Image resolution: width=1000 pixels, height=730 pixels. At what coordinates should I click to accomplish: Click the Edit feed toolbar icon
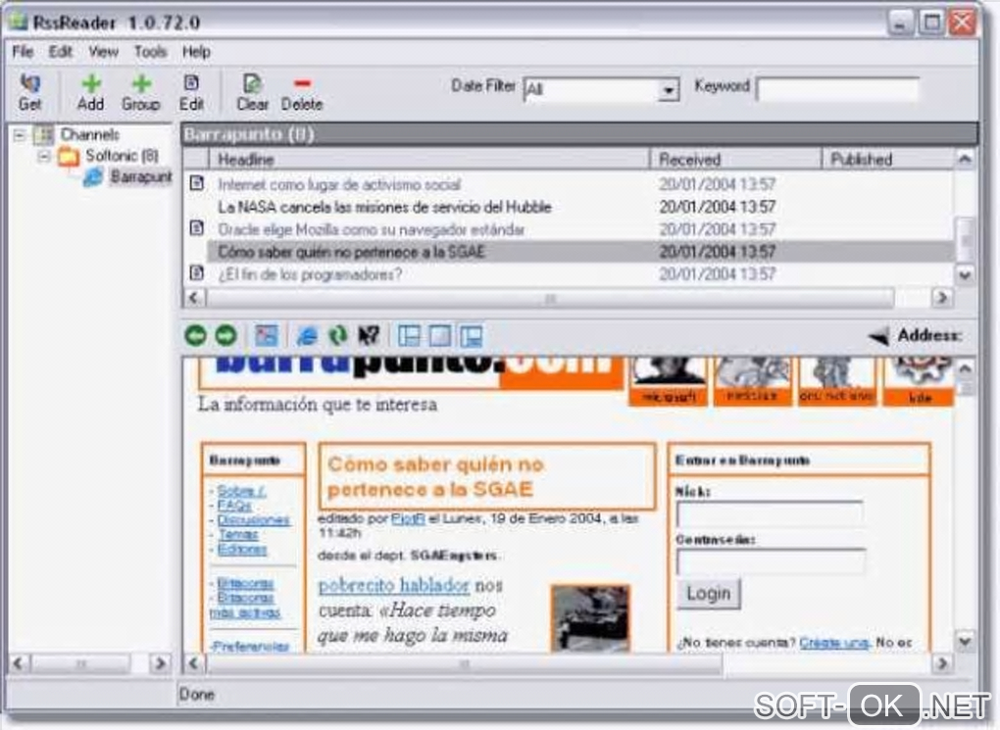click(191, 92)
